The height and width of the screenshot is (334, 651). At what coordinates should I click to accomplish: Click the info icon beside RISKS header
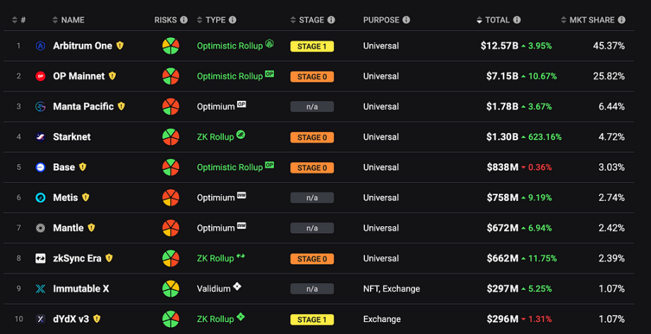(184, 20)
